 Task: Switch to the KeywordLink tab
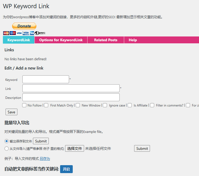click(18, 40)
